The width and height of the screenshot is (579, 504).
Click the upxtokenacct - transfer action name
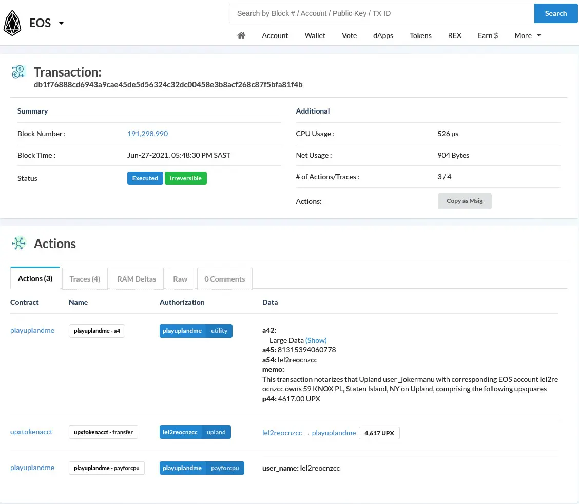point(103,432)
